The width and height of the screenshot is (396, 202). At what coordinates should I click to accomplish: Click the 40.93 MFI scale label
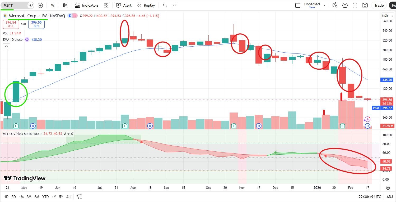(386, 161)
